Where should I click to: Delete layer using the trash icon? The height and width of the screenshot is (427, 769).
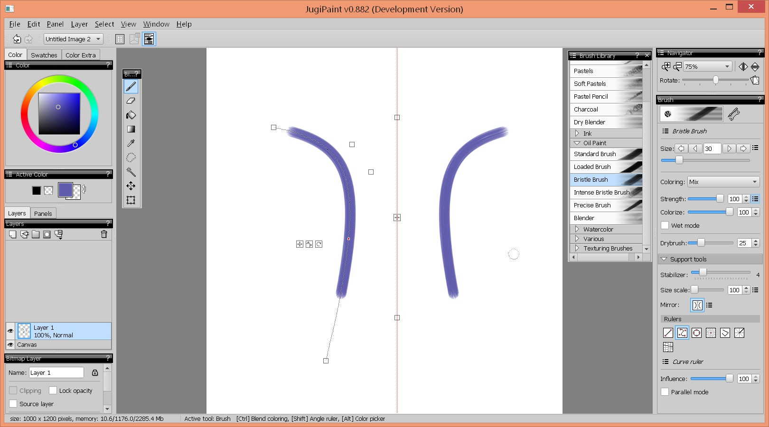[104, 234]
